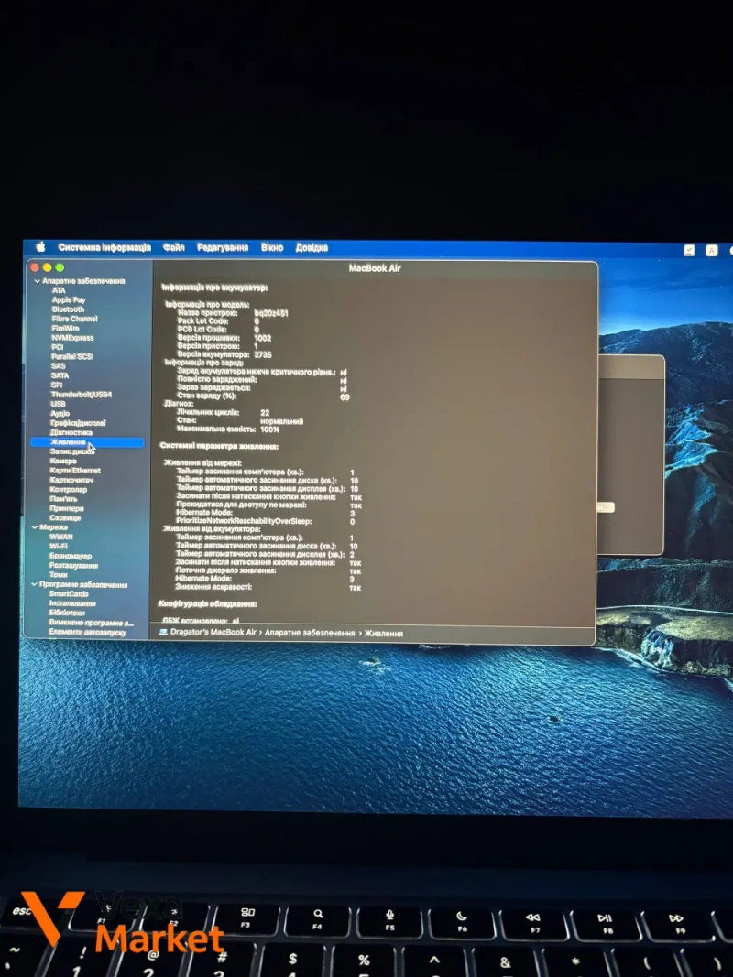Viewport: 733px width, 977px height.
Task: Open the Довідка menu
Action: coord(312,247)
